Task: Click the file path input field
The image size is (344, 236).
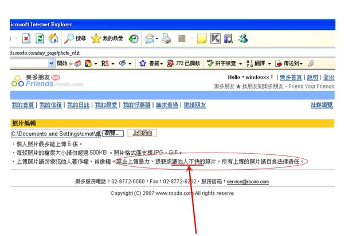Action: pyautogui.click(x=56, y=134)
